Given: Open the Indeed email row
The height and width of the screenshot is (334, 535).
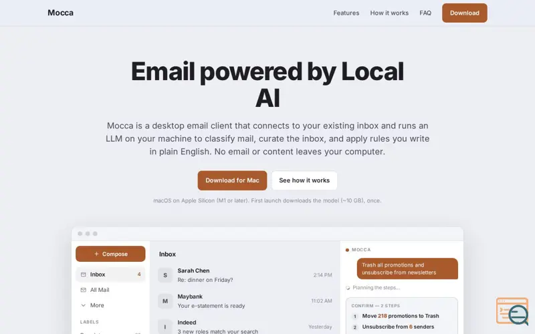Looking at the screenshot, I should pos(245,327).
